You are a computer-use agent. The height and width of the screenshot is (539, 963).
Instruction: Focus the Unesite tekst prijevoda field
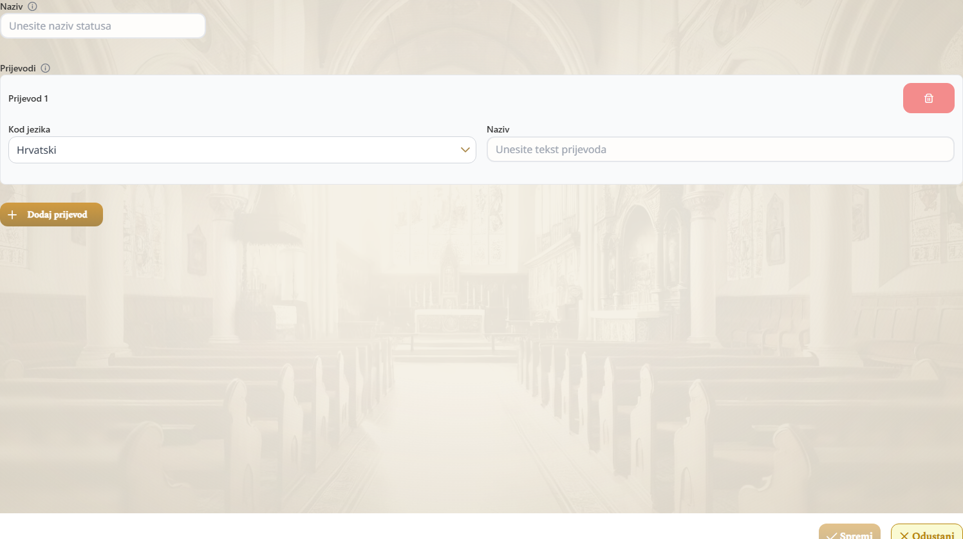(720, 149)
